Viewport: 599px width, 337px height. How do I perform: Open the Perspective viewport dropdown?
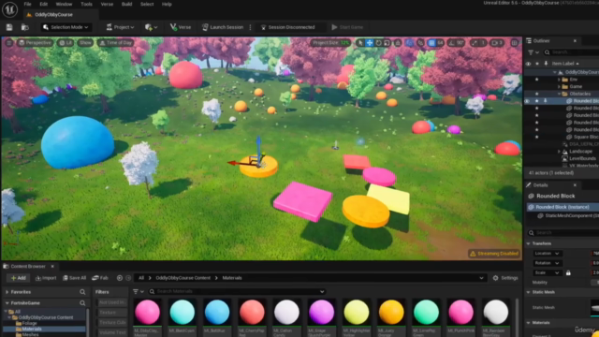[35, 43]
